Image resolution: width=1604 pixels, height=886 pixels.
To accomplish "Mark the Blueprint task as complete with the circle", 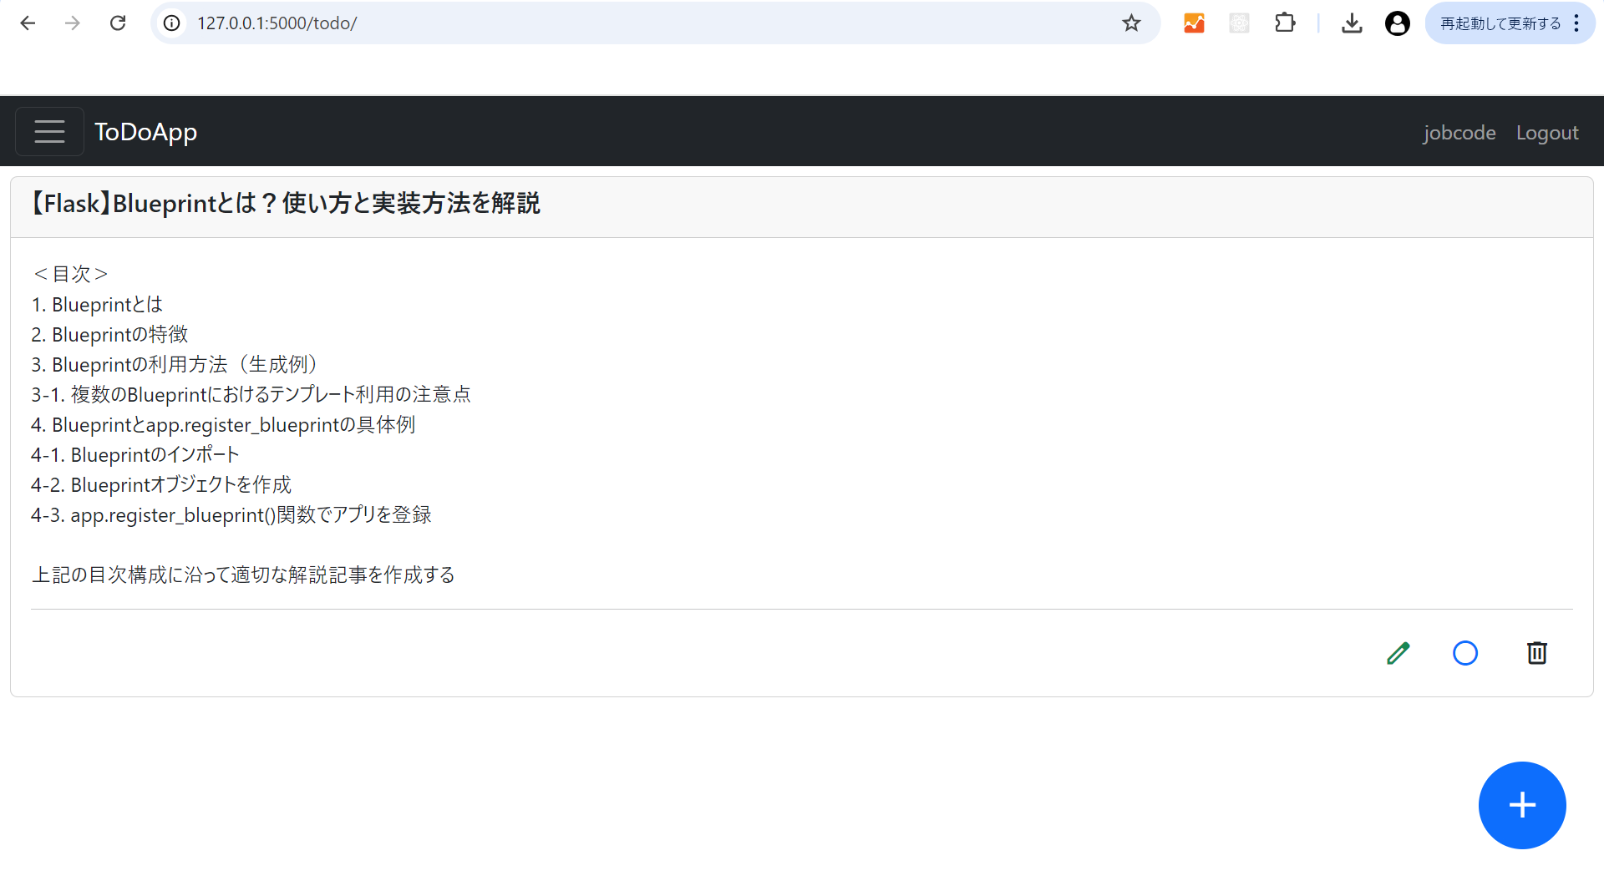I will (1465, 653).
